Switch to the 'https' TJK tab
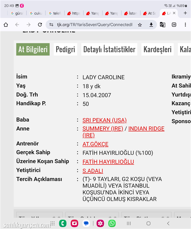Viewport: 191px width, 229px height. [x=74, y=13]
